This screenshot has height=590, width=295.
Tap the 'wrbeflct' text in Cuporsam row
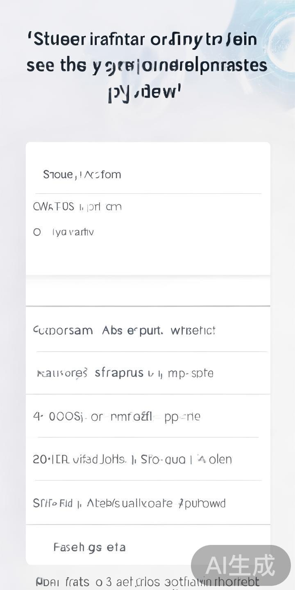point(193,330)
